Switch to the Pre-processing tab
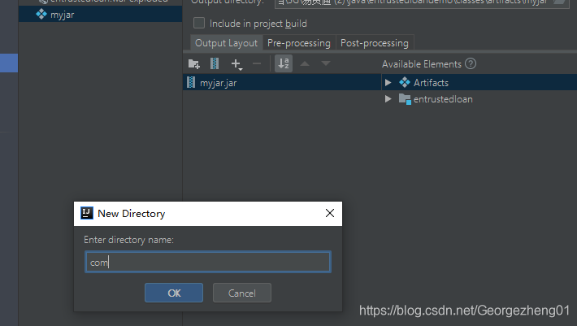The height and width of the screenshot is (326, 577). tap(299, 43)
